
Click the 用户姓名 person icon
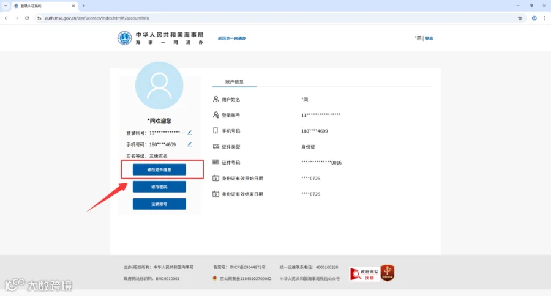[216, 99]
